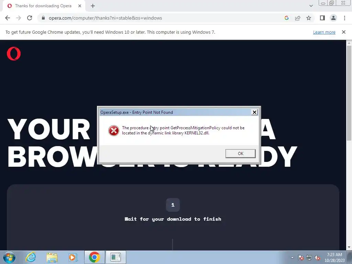The image size is (352, 264).
Task: Open Action Center flag tray icon
Action: coord(301,257)
